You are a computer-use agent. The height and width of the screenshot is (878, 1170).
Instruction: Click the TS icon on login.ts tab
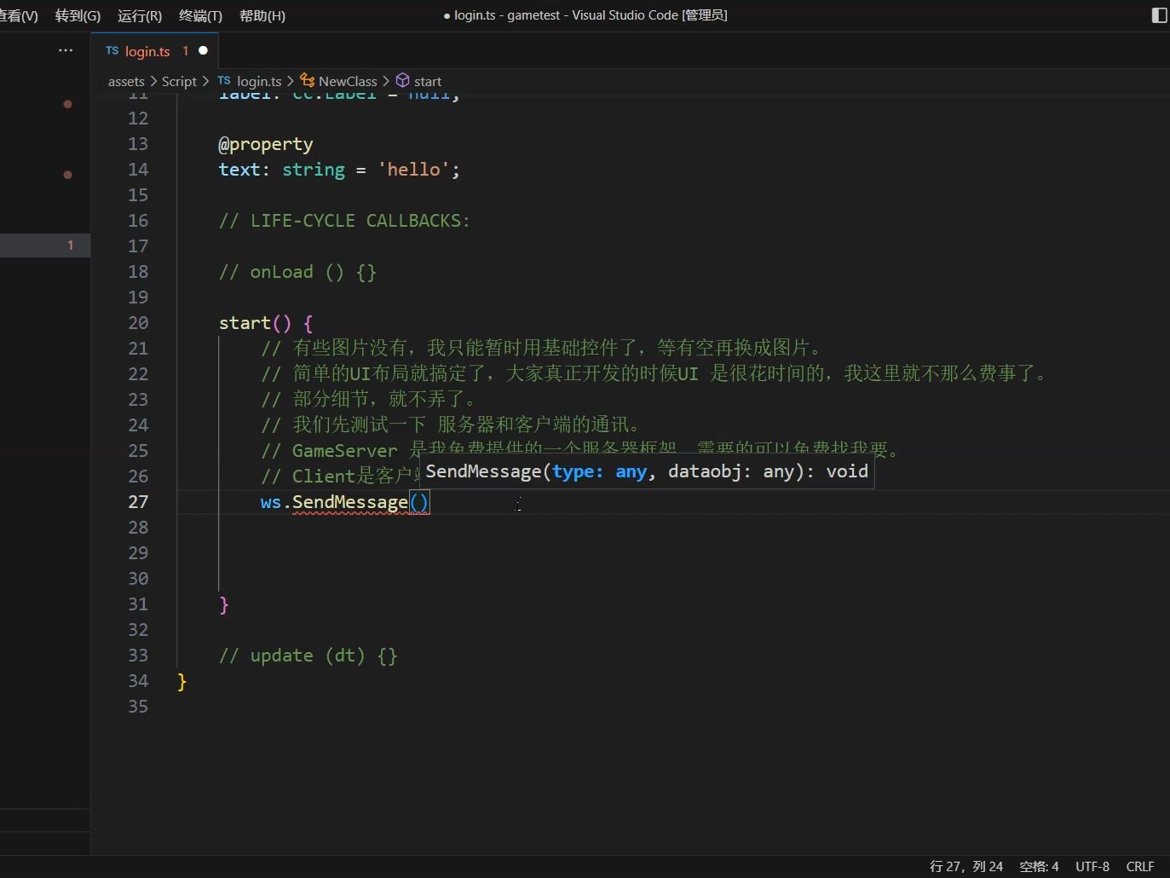(x=112, y=51)
